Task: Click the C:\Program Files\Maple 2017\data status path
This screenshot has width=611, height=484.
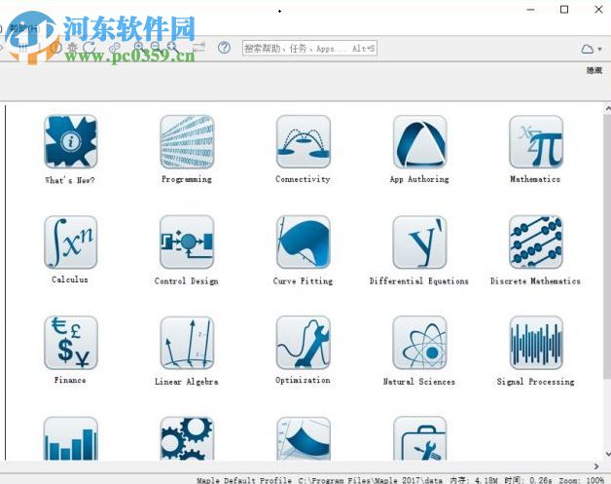Action: pyautogui.click(x=371, y=480)
